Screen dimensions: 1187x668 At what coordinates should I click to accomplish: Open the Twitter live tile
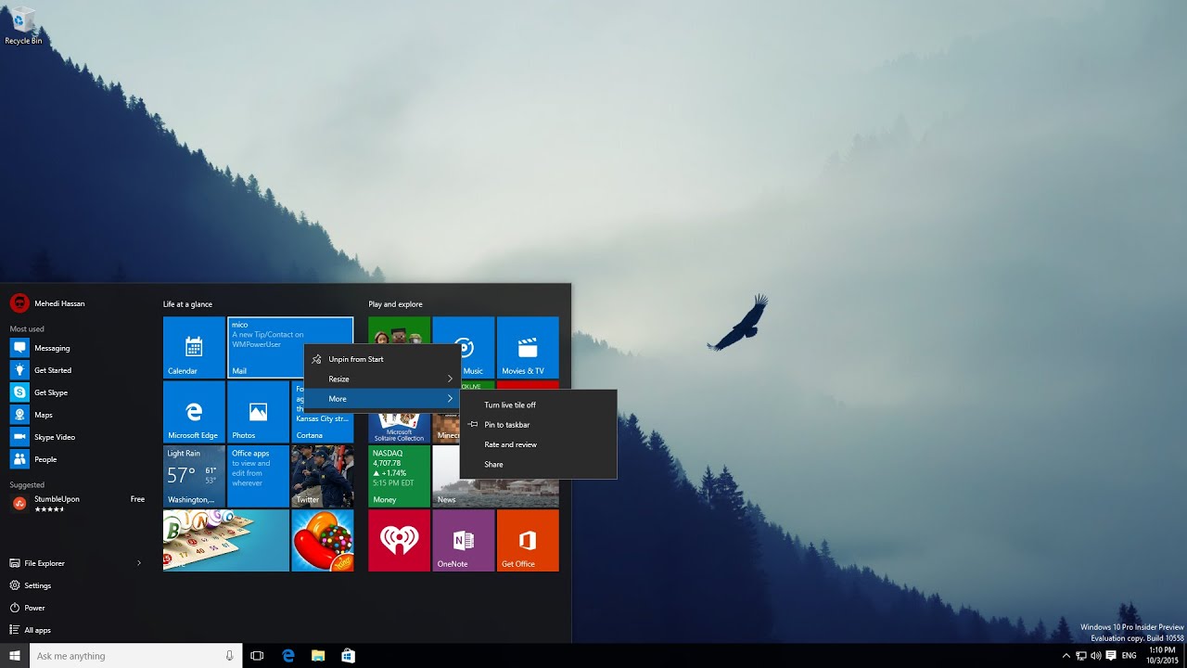[323, 476]
